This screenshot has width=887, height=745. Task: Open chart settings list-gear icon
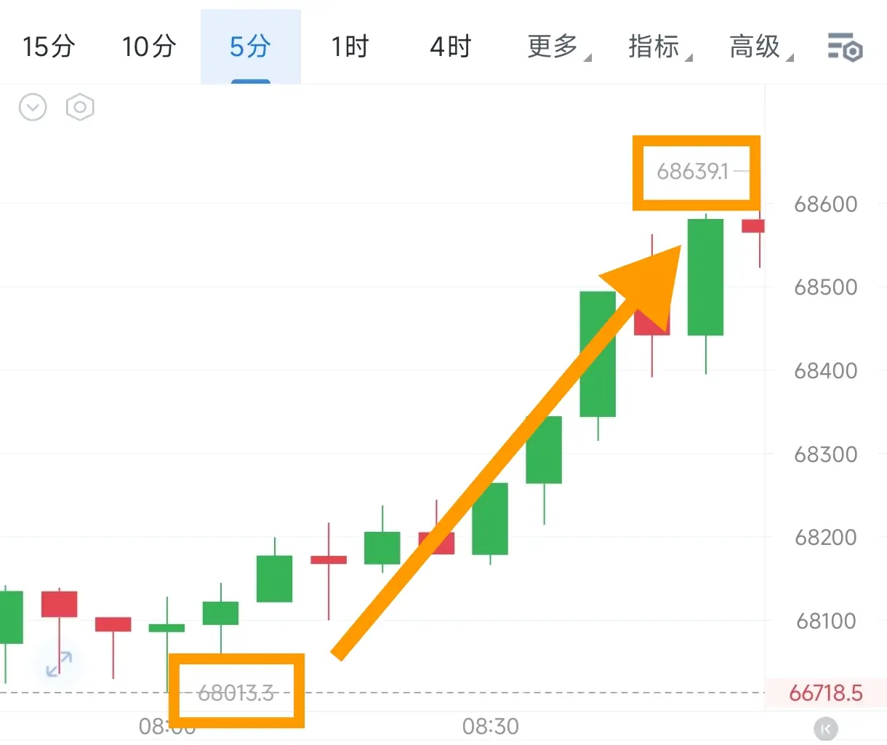click(x=845, y=47)
